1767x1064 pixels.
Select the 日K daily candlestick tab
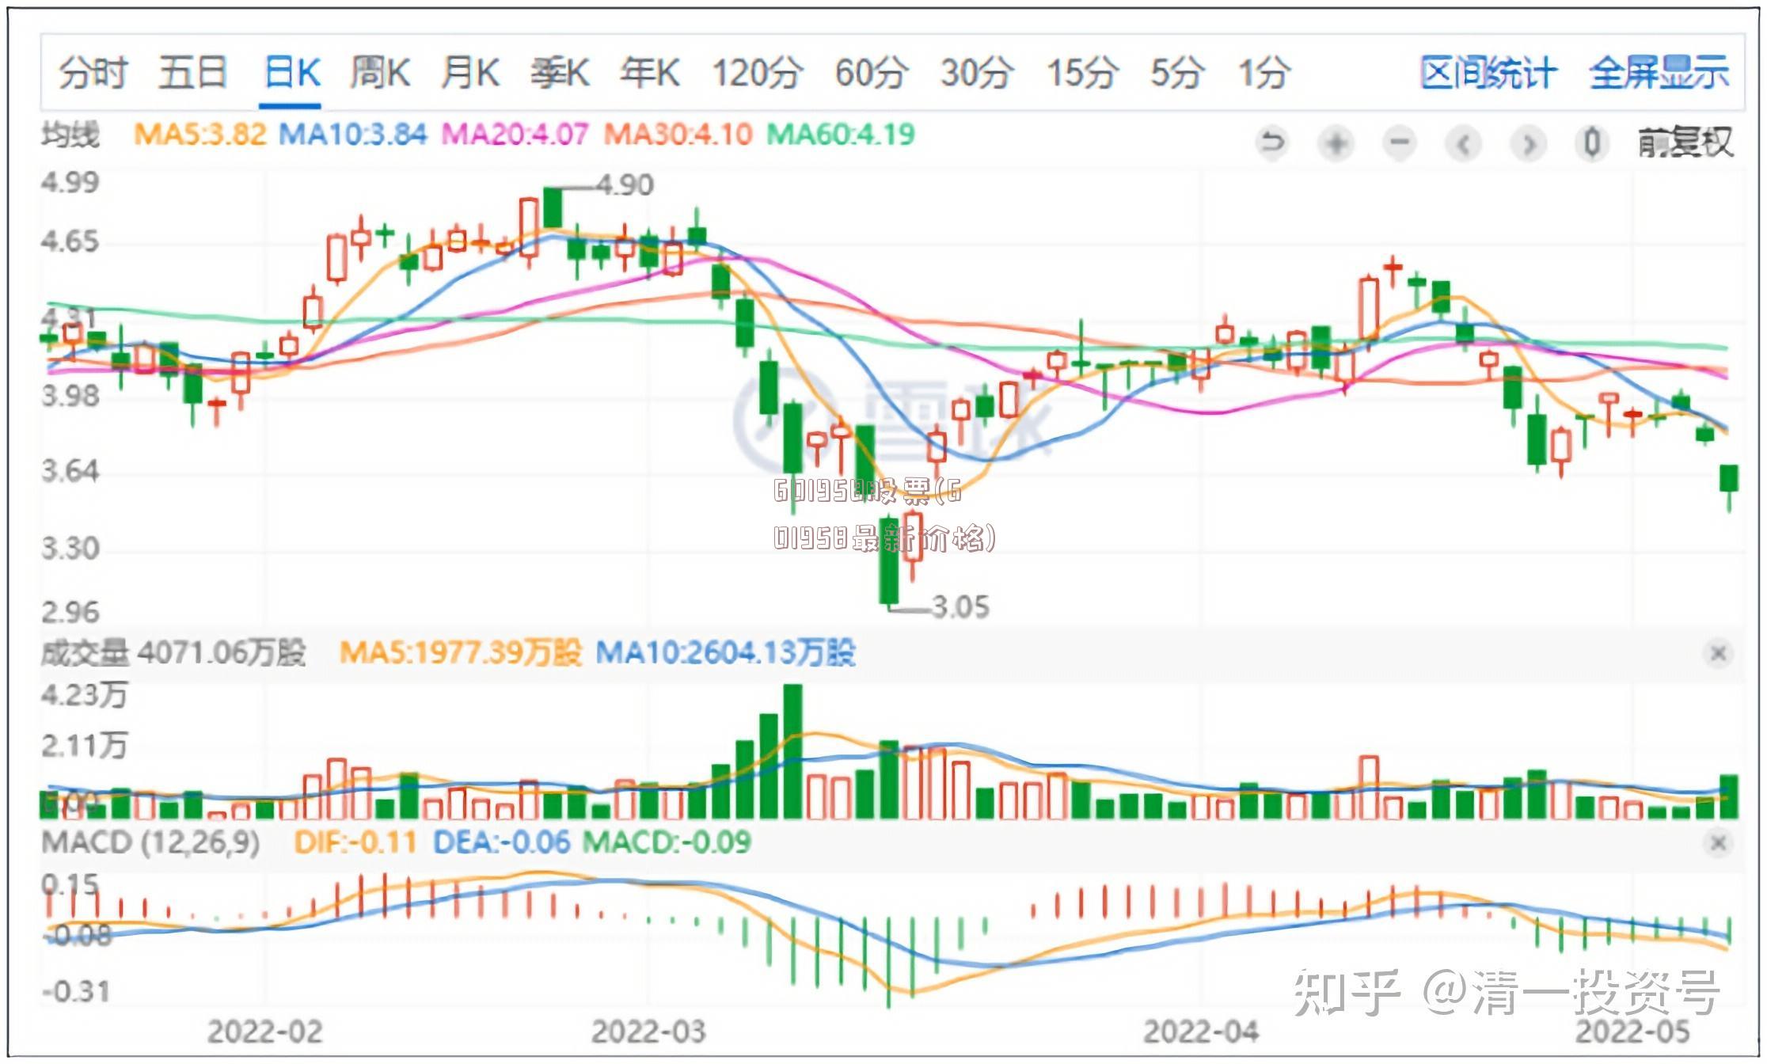pyautogui.click(x=291, y=73)
